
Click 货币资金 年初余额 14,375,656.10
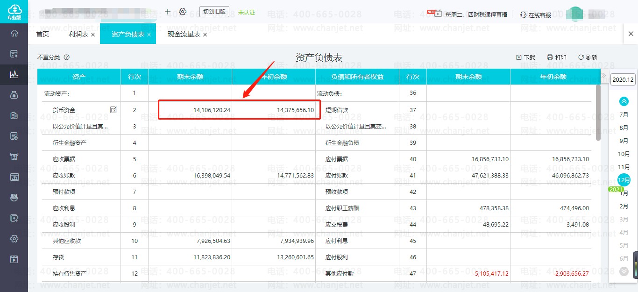295,110
